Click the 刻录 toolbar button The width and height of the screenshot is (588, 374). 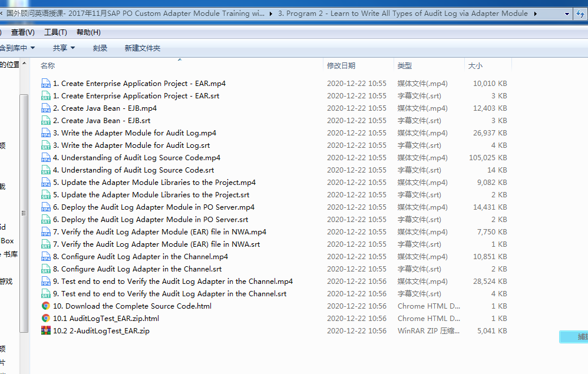click(x=100, y=48)
